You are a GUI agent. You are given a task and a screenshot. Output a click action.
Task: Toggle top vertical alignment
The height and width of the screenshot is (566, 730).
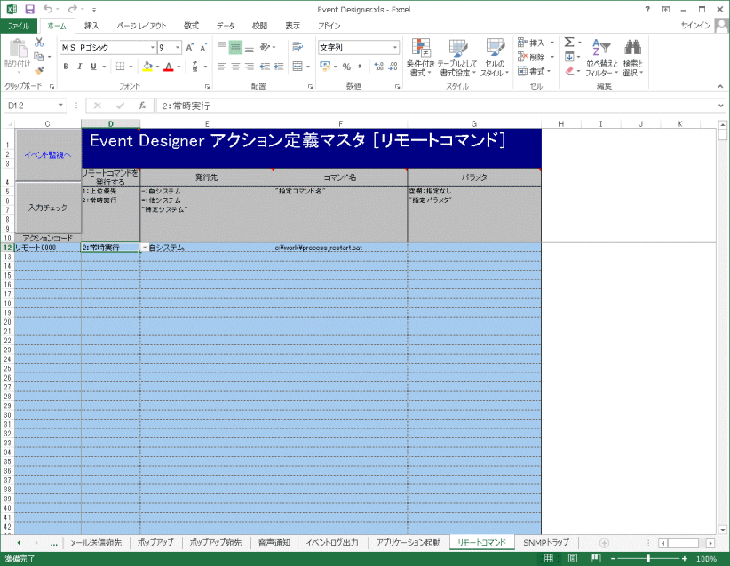pyautogui.click(x=222, y=47)
